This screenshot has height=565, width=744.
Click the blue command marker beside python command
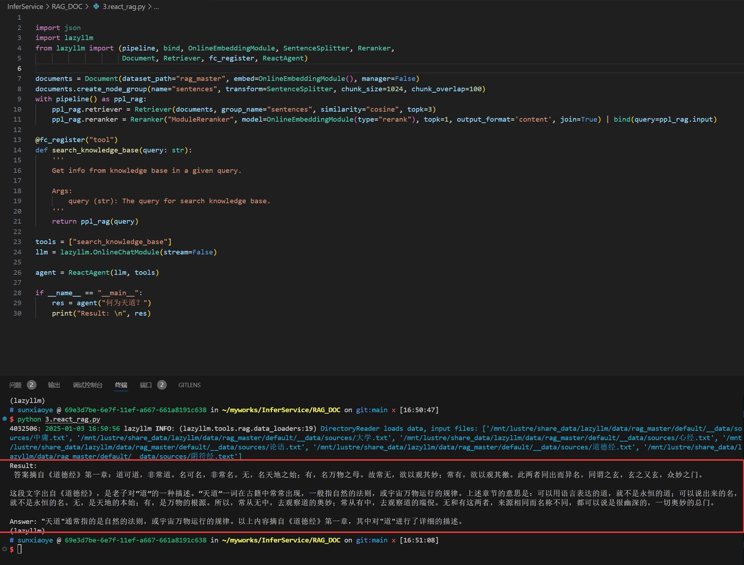(x=5, y=419)
